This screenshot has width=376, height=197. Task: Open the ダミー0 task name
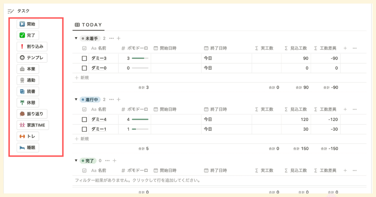tap(99, 68)
